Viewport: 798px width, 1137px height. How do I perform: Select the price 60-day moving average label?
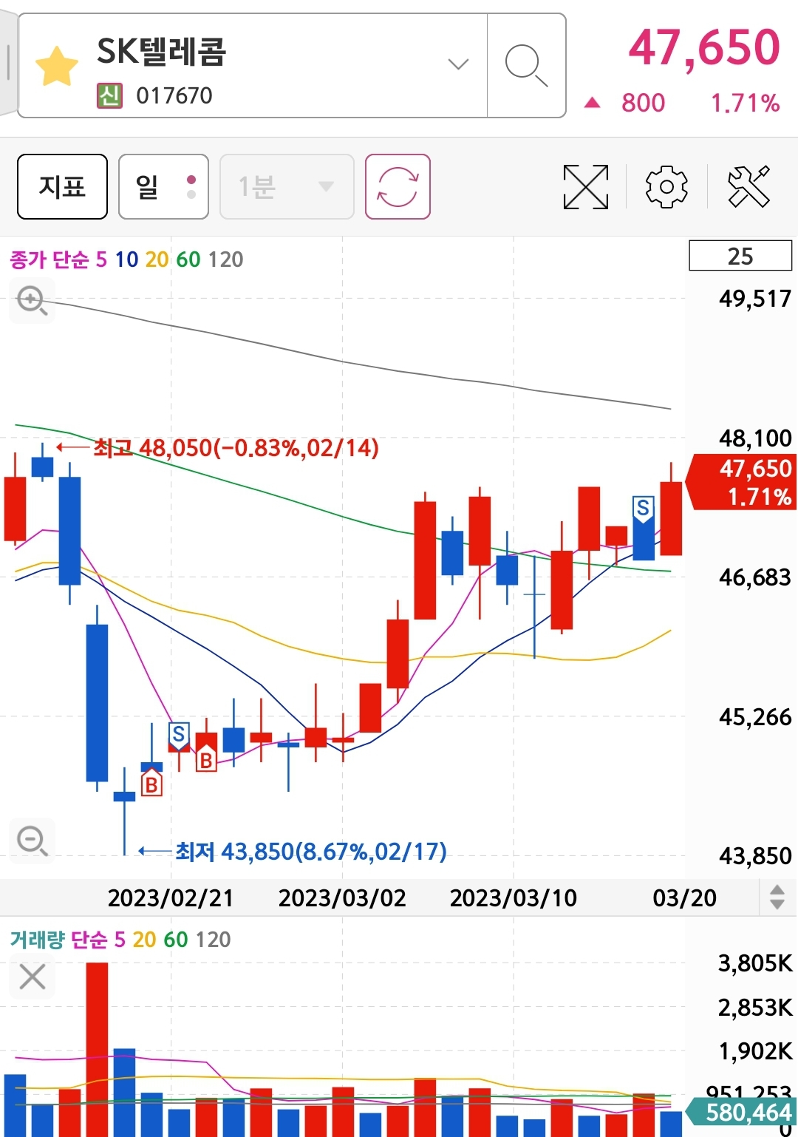click(188, 259)
